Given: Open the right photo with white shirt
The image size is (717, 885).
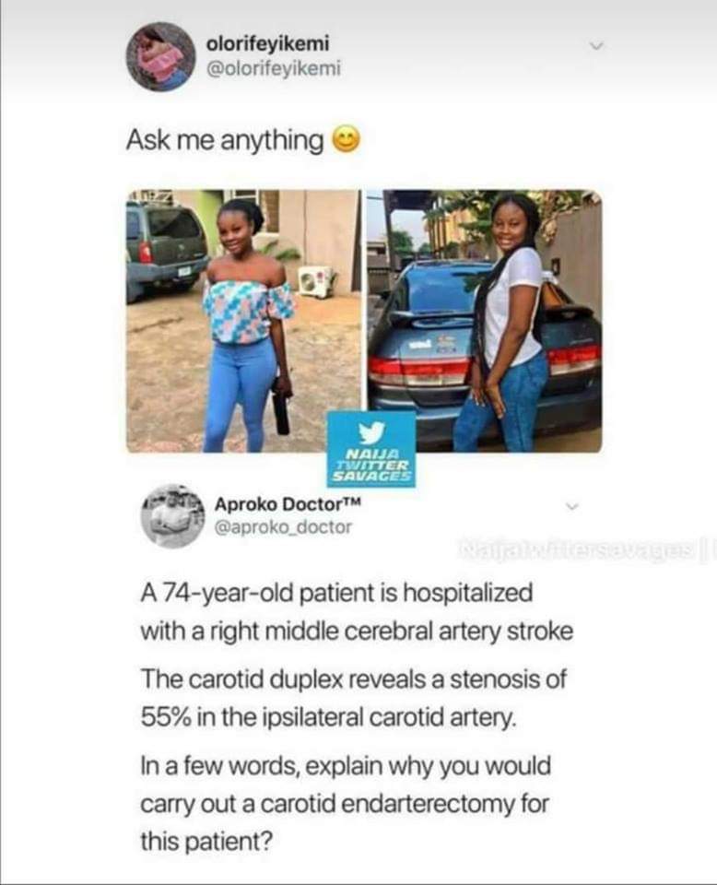Looking at the screenshot, I should (485, 321).
